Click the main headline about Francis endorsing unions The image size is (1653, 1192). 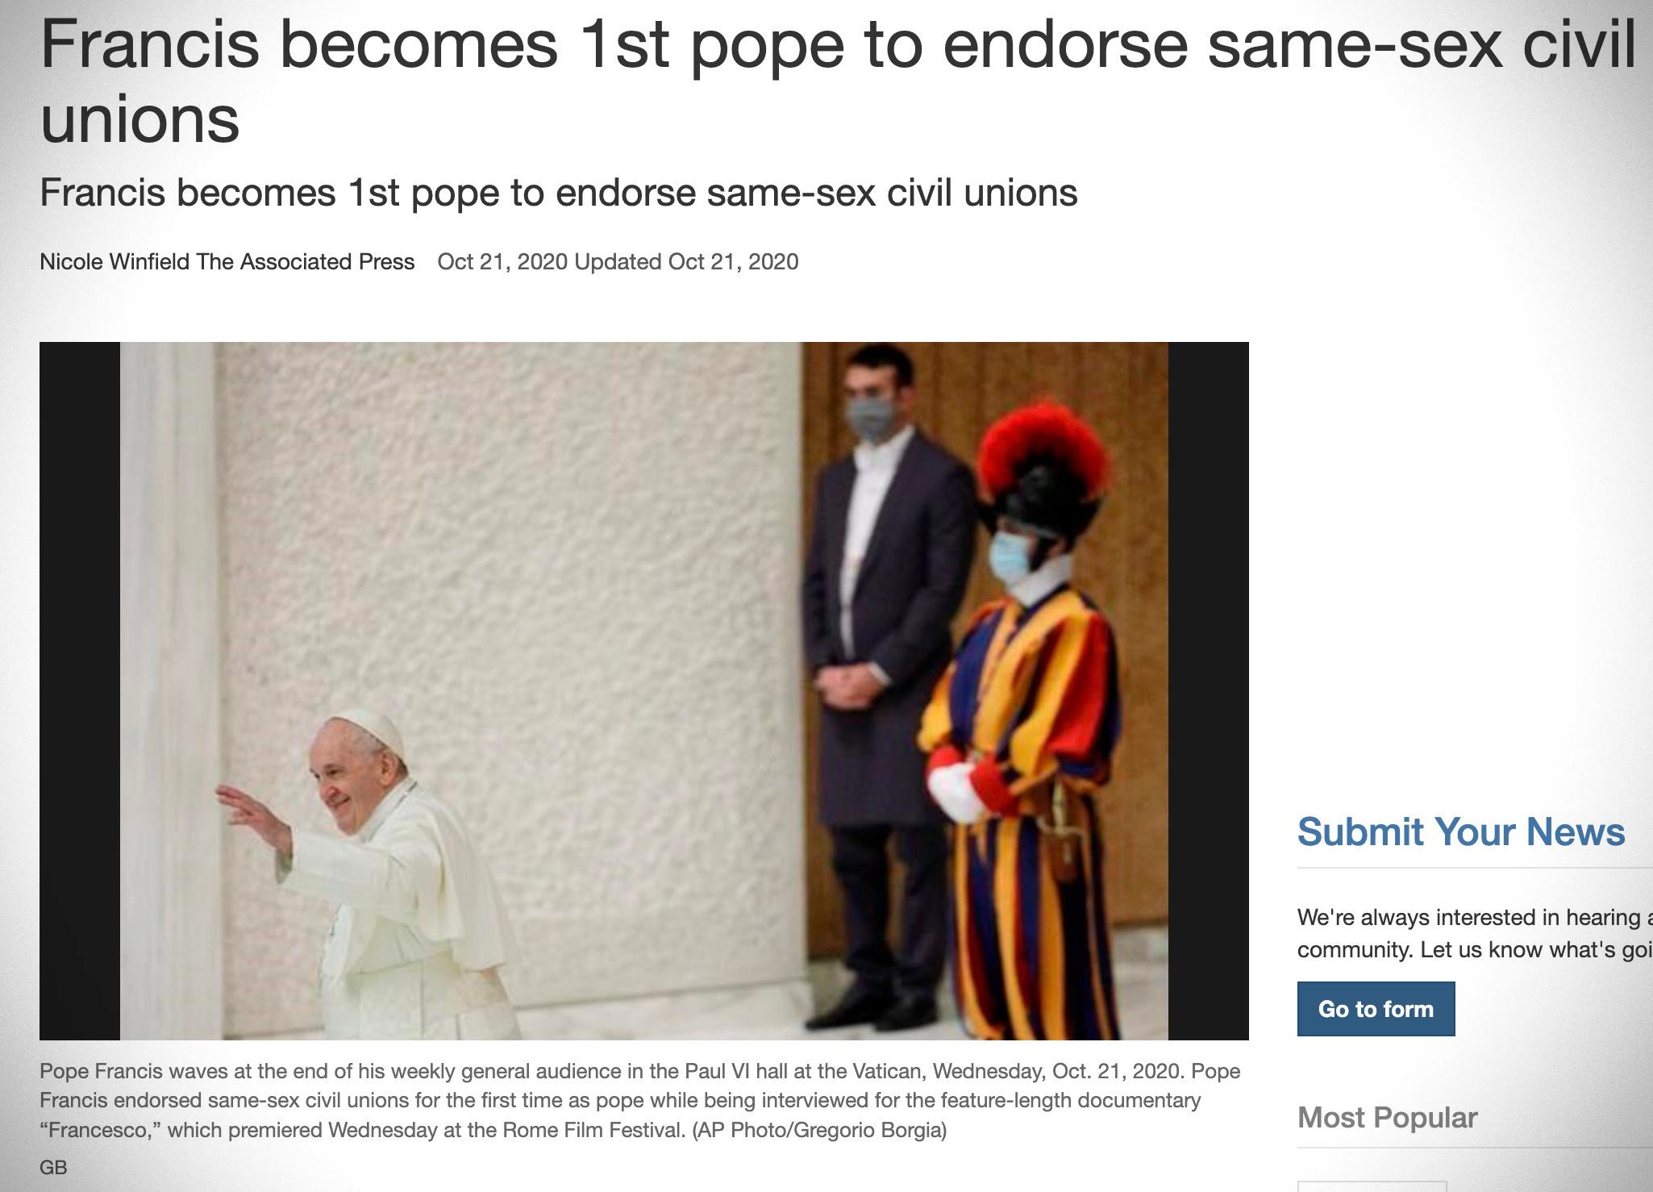[839, 81]
